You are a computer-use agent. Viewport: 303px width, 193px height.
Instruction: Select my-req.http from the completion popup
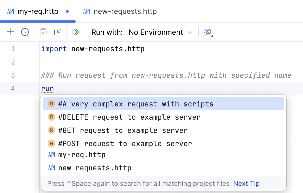82,155
